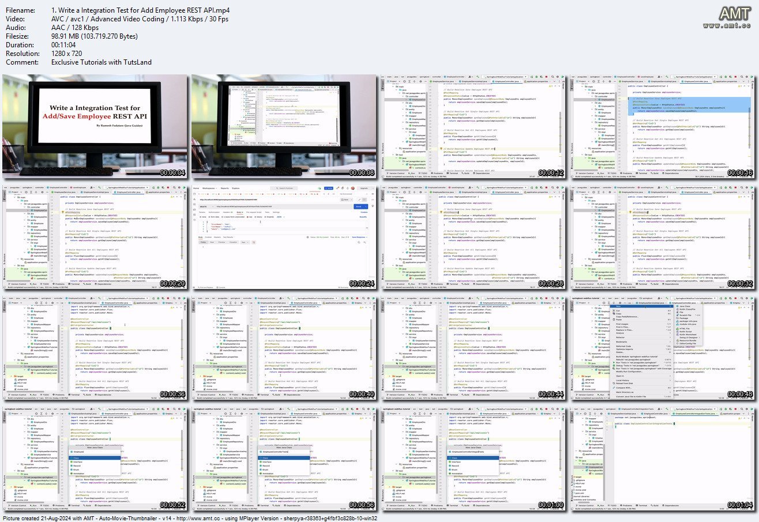Select the frame captured at 00:00:20
Screen dimensions: 759x522
tap(95, 238)
